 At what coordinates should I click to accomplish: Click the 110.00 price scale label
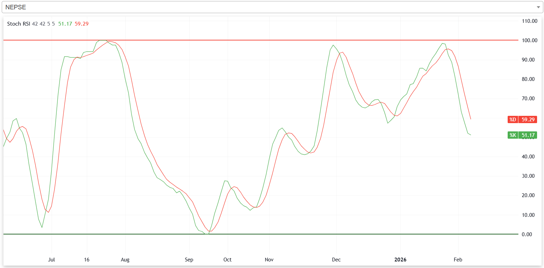click(529, 21)
